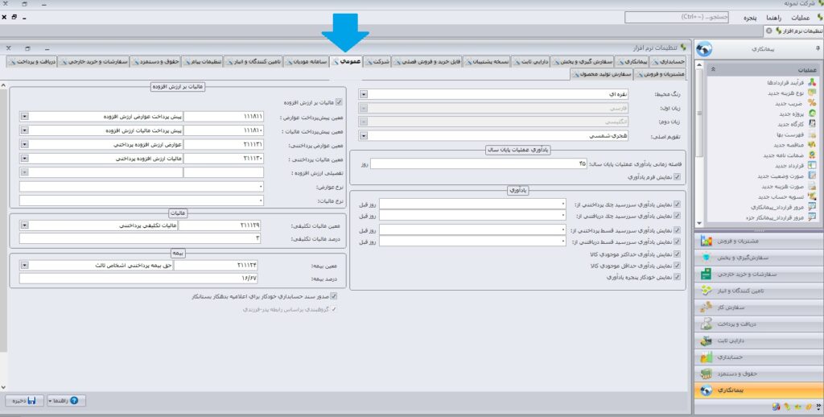Click the صورت وضعیت جدید icon

(812, 175)
